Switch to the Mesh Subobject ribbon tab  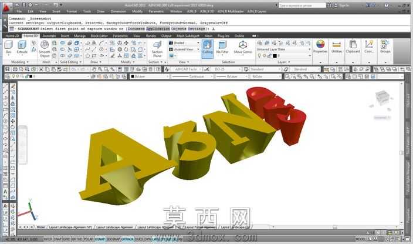188,36
